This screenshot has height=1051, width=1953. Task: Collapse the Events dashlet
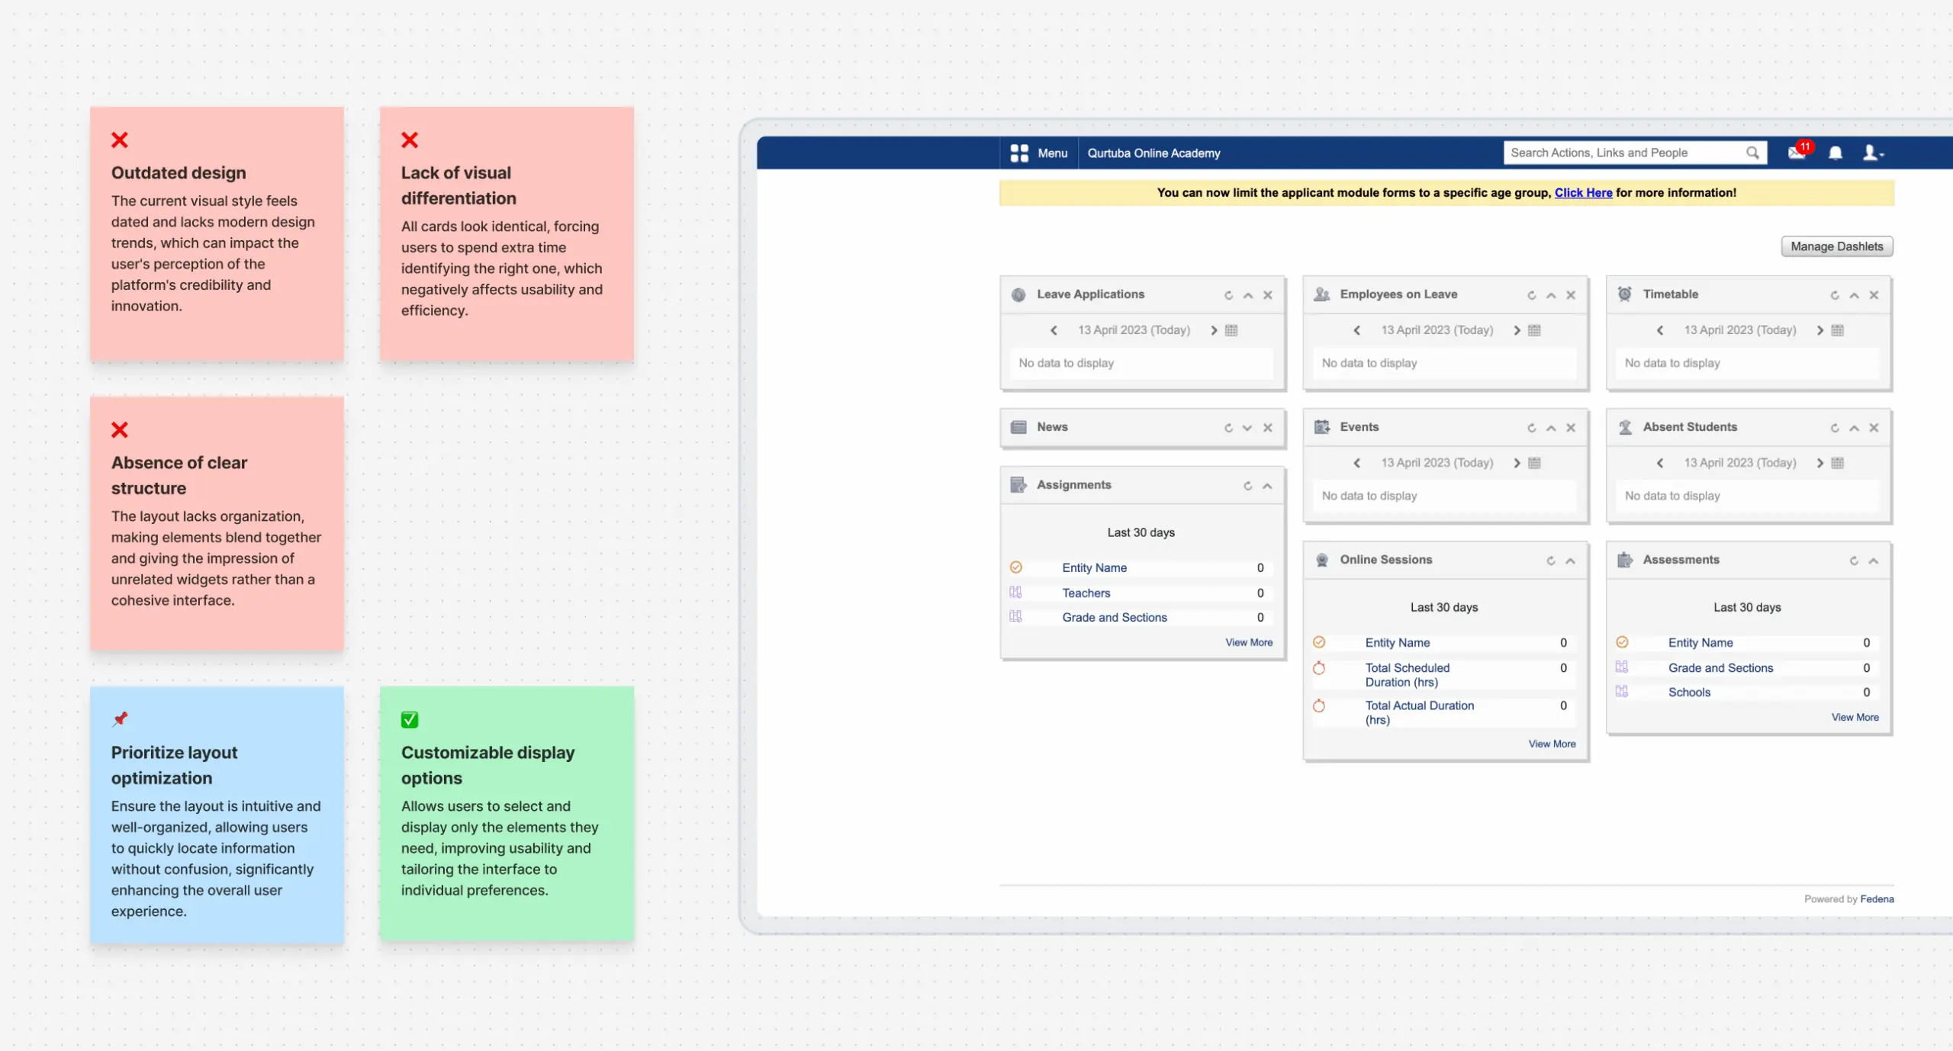[x=1551, y=428]
